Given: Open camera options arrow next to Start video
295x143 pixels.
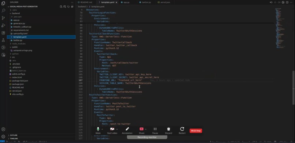Looking at the screenshot, I should point(117,129).
